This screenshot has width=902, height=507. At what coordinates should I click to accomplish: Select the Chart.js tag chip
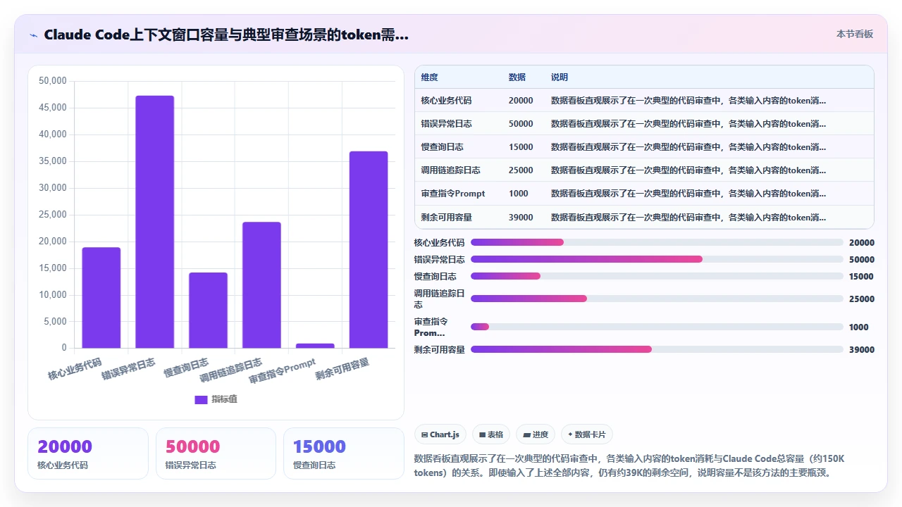[x=440, y=434]
